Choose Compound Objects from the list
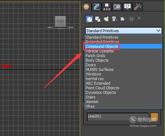The width and height of the screenshot is (165, 136). click(124, 46)
